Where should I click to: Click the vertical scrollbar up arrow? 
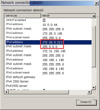94,16
